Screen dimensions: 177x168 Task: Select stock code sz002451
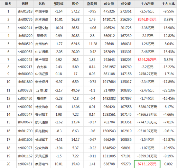(x=25, y=164)
